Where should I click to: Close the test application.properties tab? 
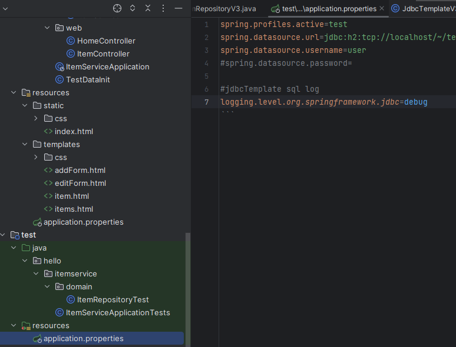click(382, 8)
